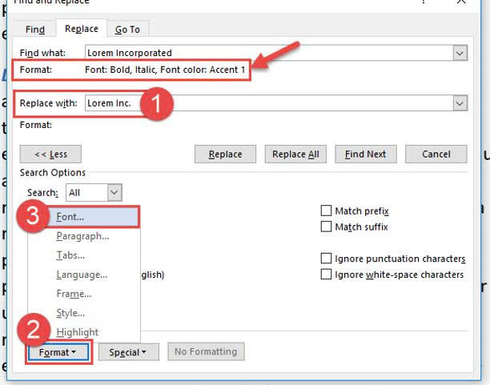Switch to the Find tab

pyautogui.click(x=35, y=30)
